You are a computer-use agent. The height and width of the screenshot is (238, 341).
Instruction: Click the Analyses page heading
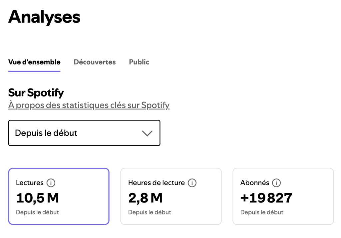coord(44,17)
